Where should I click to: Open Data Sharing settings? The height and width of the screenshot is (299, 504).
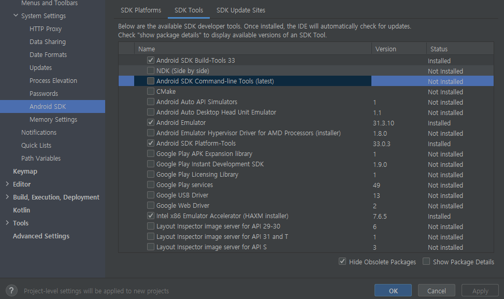pos(48,42)
